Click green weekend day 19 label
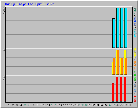This screenshot has width=138, height=108. [81, 105]
